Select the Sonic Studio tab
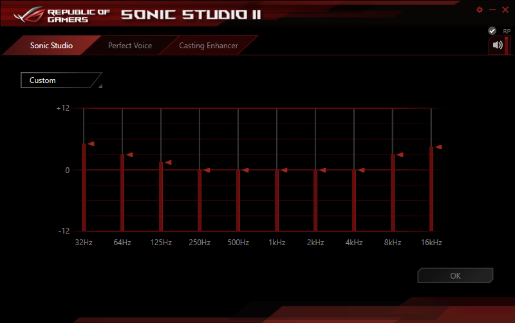This screenshot has height=323, width=515. coord(51,46)
